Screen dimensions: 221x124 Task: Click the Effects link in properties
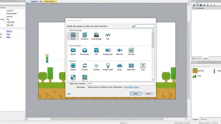(9, 31)
